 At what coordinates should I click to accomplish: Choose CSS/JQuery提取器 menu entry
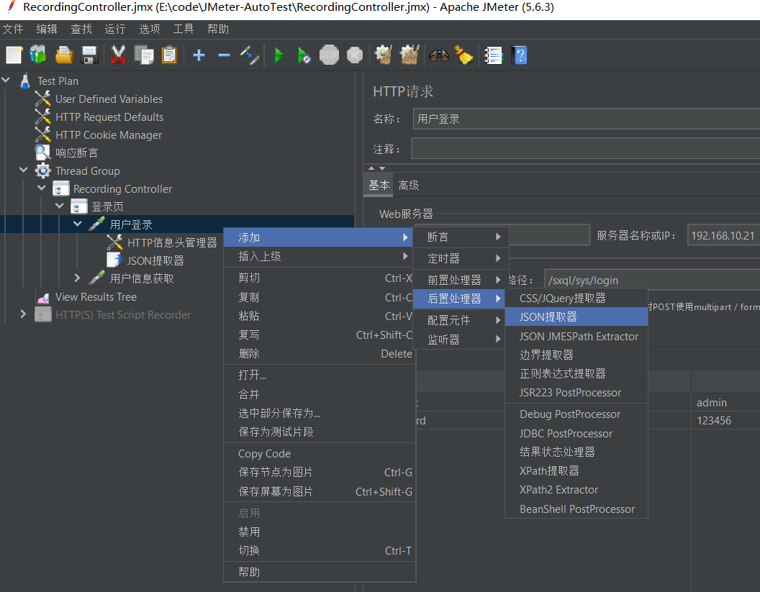click(576, 298)
